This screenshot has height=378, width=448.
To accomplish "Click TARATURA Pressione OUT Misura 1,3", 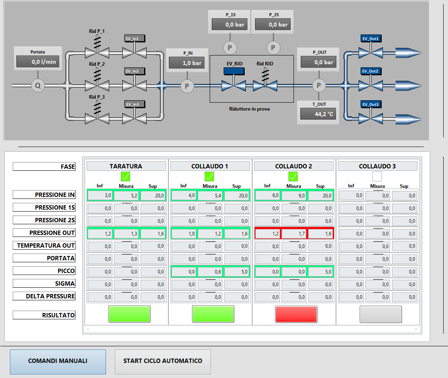I will click(x=126, y=234).
